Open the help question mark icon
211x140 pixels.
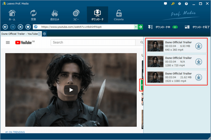(186, 4)
